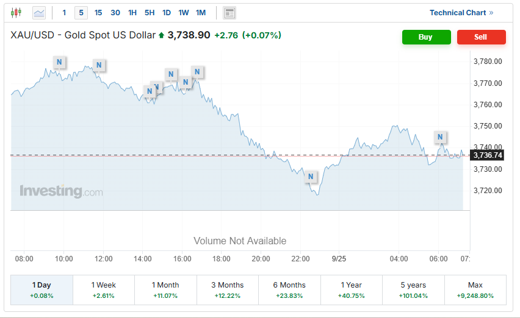Open the news marker near 12:00
520x318 pixels.
tap(99, 65)
